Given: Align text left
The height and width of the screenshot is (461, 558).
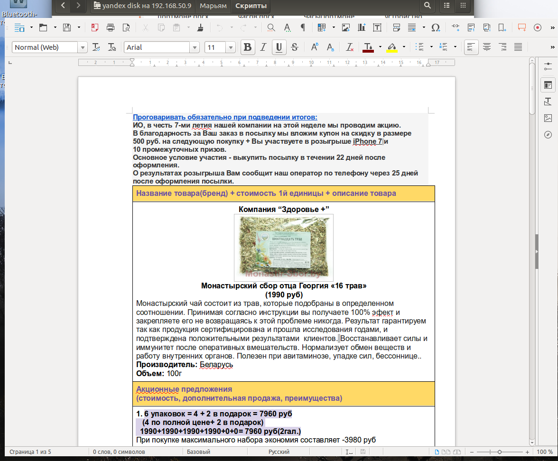Looking at the screenshot, I should point(471,47).
